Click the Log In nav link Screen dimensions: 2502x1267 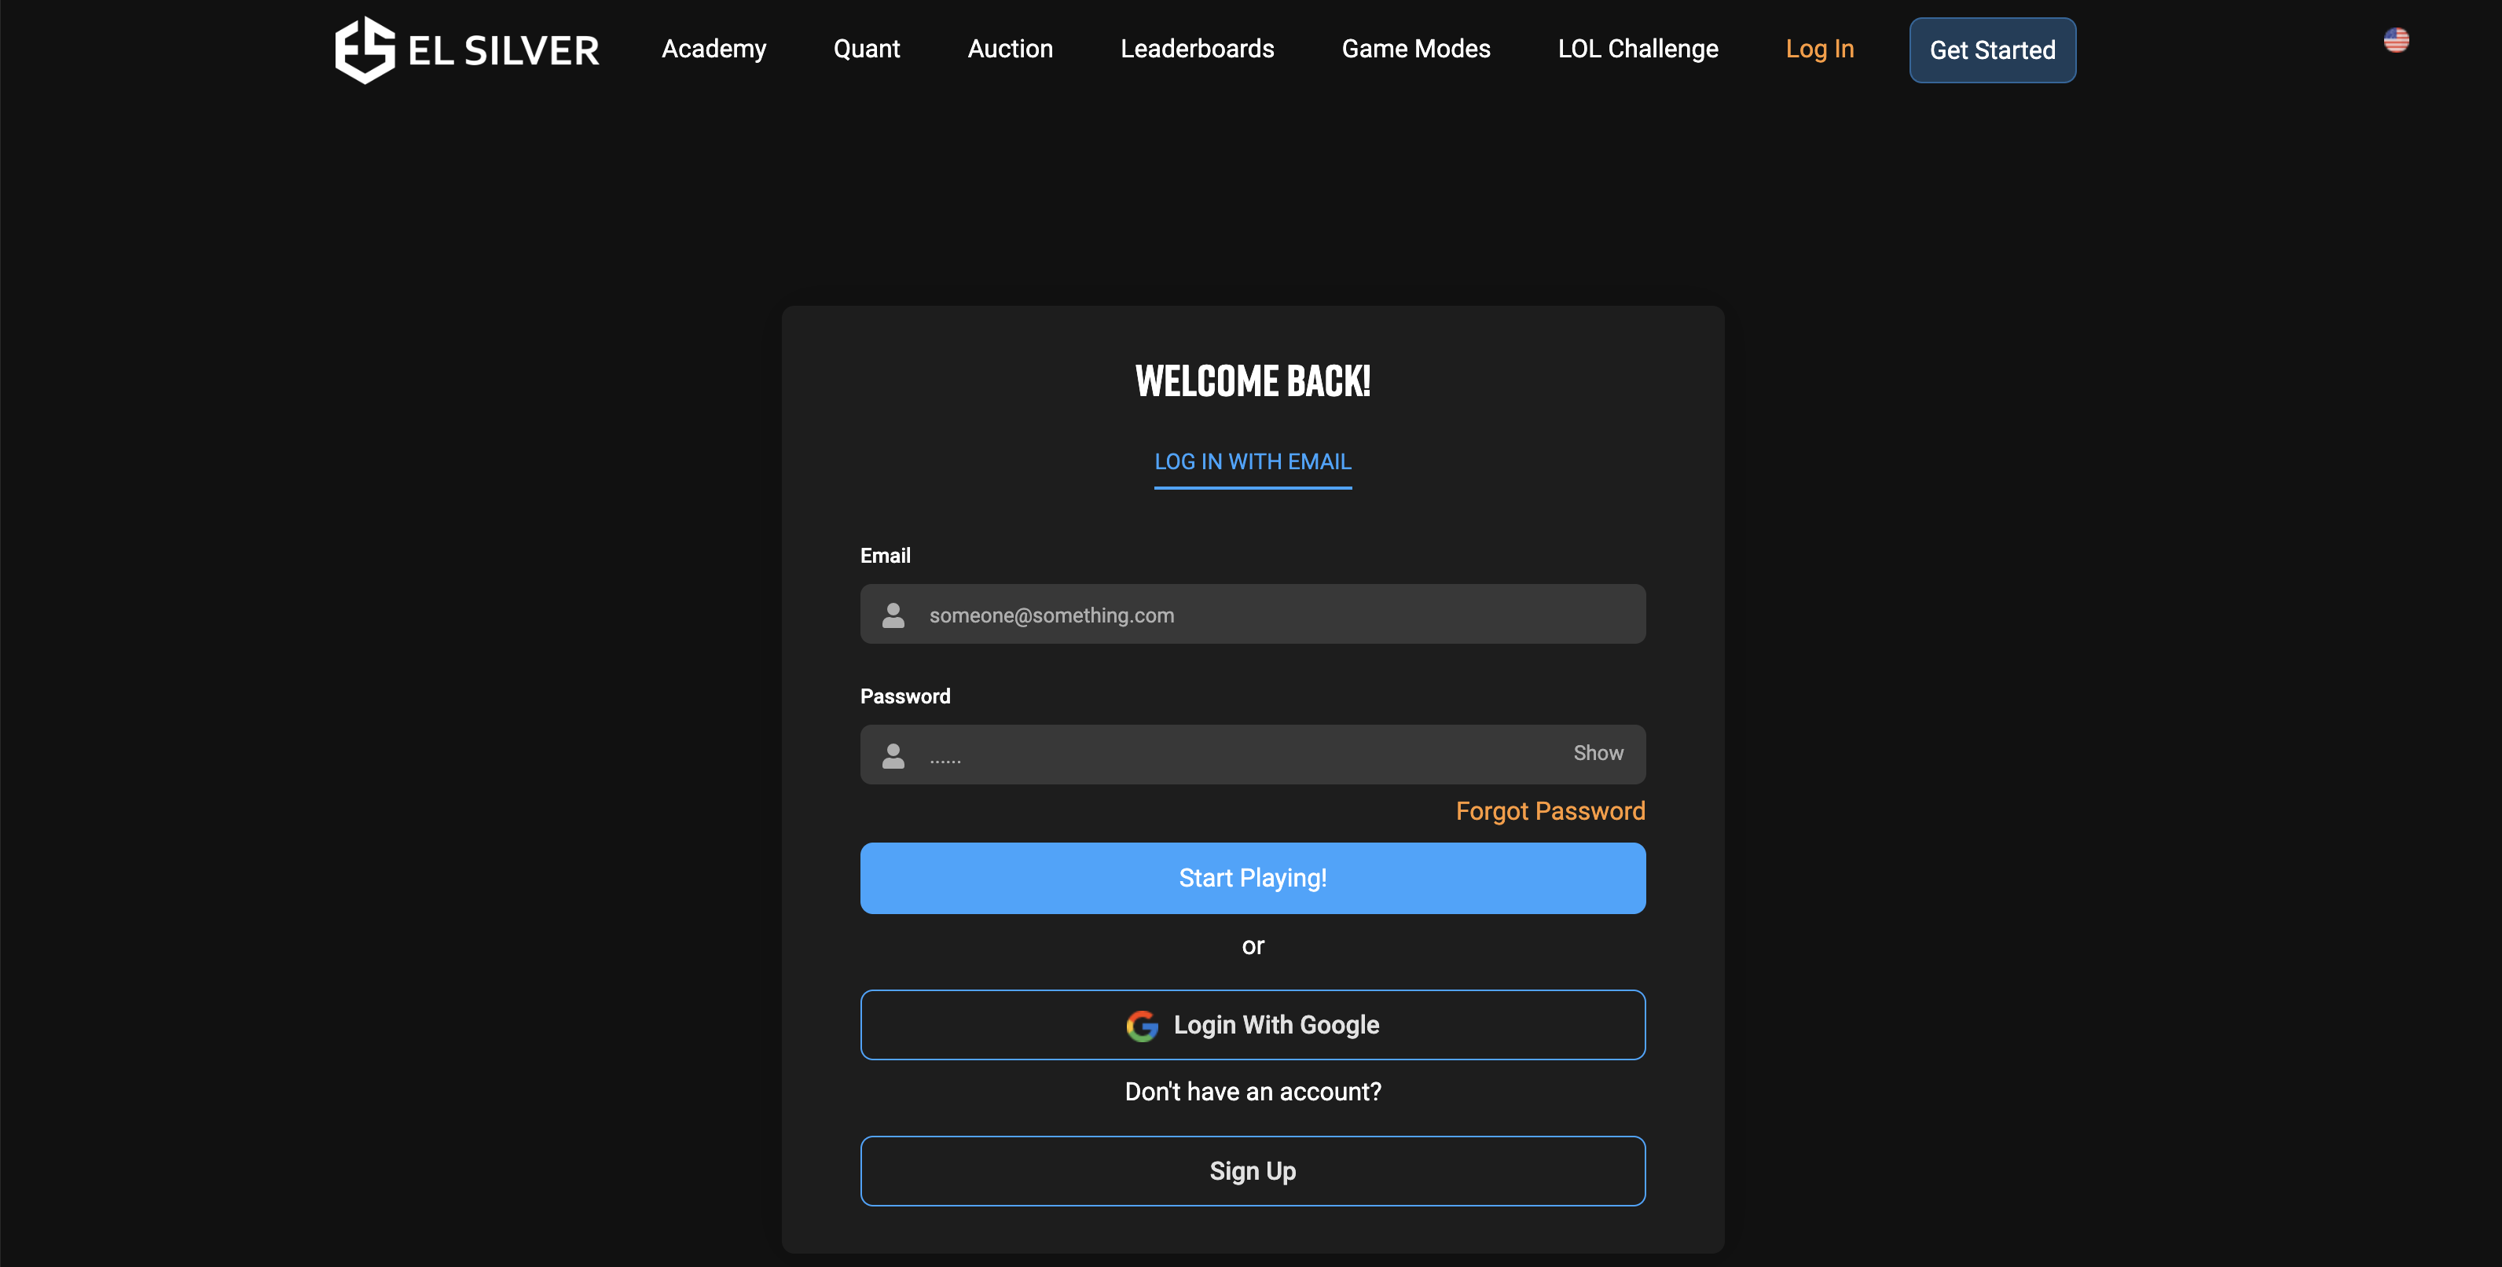click(1818, 49)
